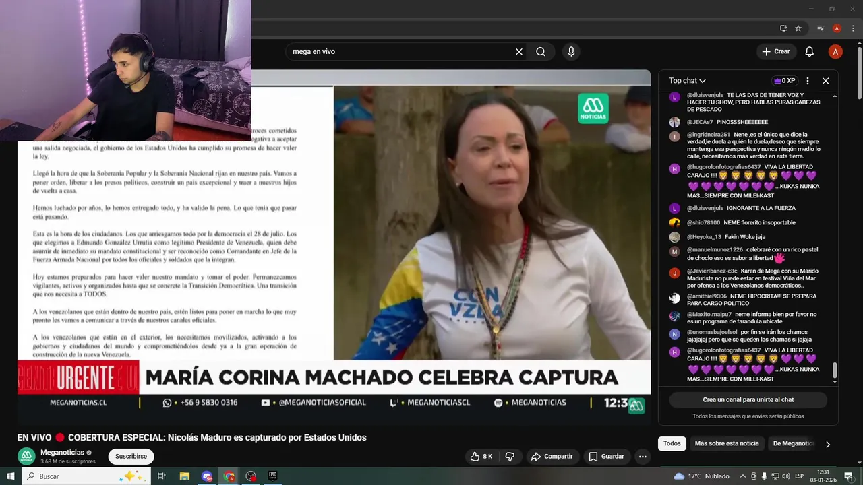The height and width of the screenshot is (485, 863).
Task: Open live chat options menu
Action: (x=808, y=81)
